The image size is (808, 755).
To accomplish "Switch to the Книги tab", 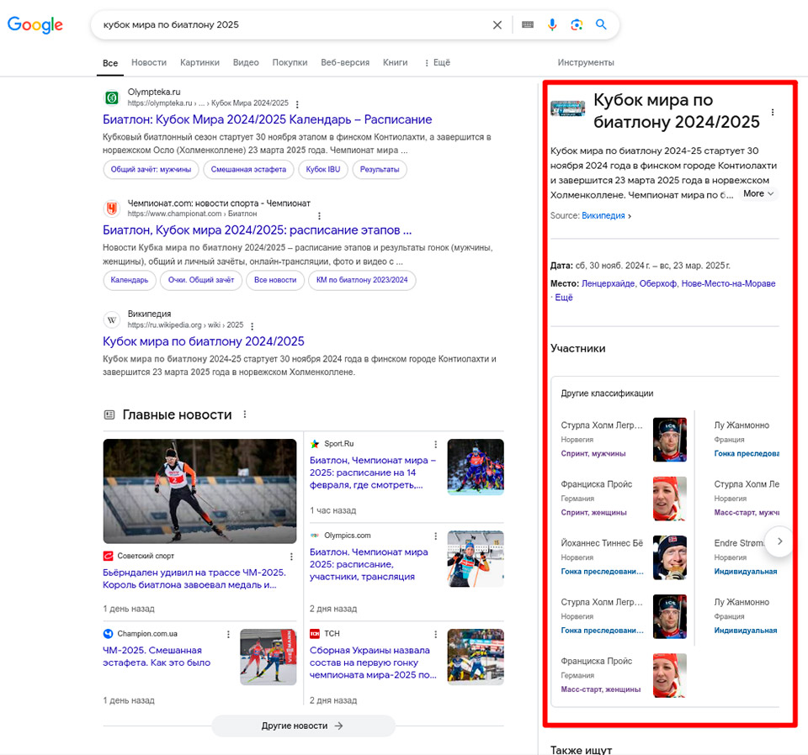I will click(x=396, y=63).
